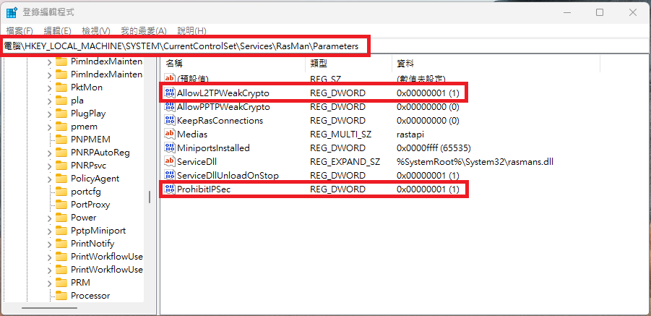Open the 編輯(E) menu
Viewport: 651px width, 316px height.
[58, 30]
